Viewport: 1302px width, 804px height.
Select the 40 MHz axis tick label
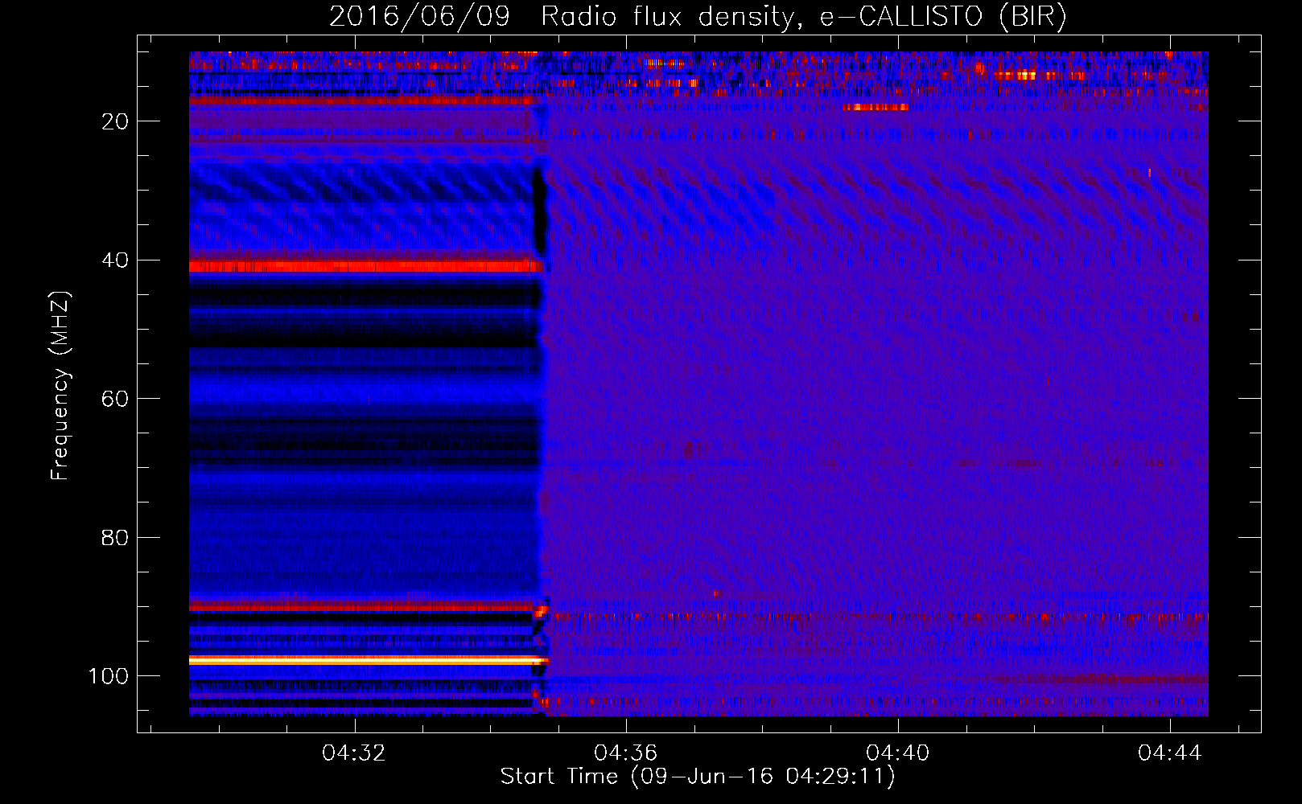coord(115,260)
